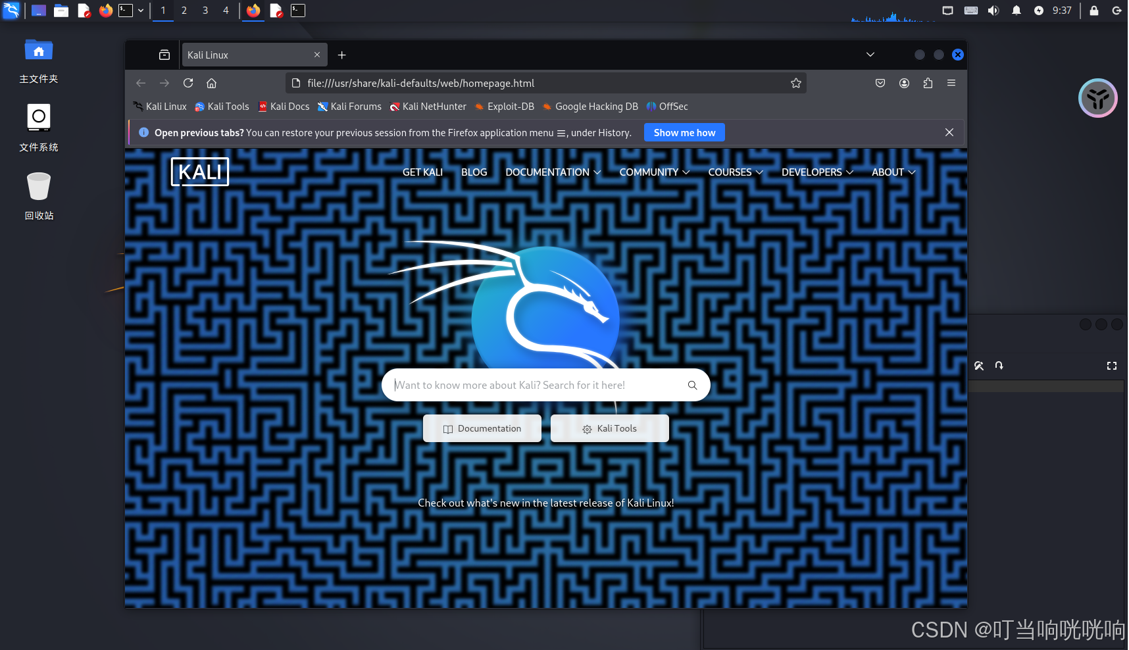
Task: Reload the current page
Action: pos(188,83)
